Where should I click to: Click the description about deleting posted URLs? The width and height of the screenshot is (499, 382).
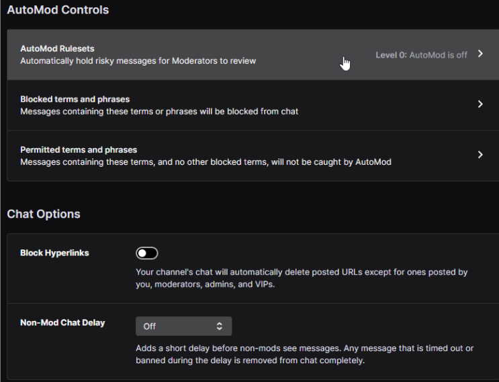point(302,278)
